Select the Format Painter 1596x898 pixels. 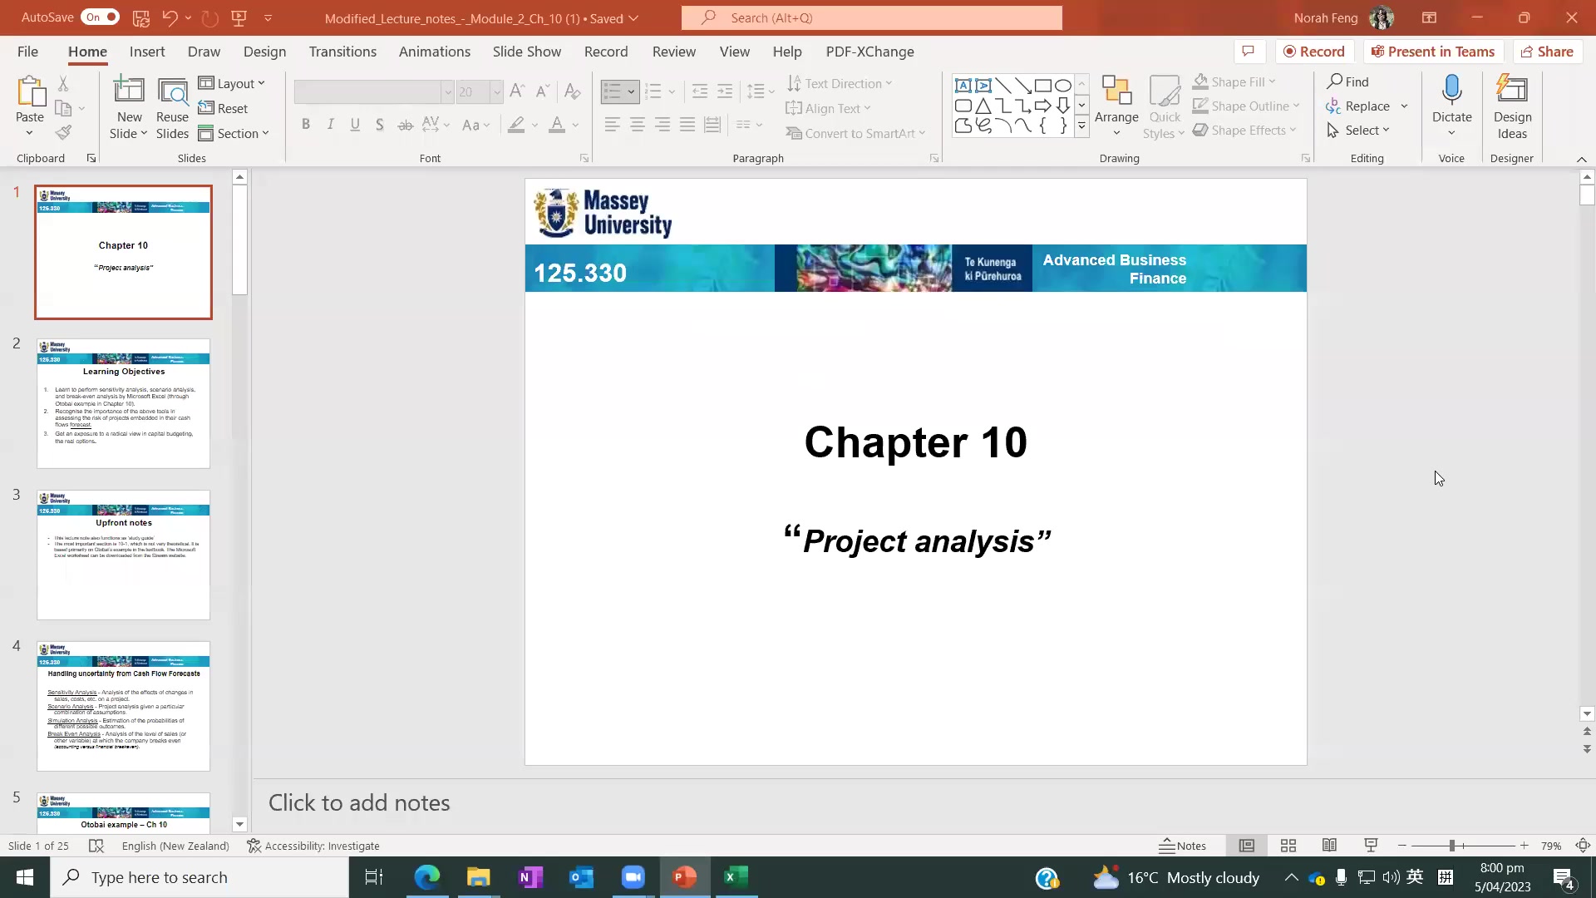63,132
